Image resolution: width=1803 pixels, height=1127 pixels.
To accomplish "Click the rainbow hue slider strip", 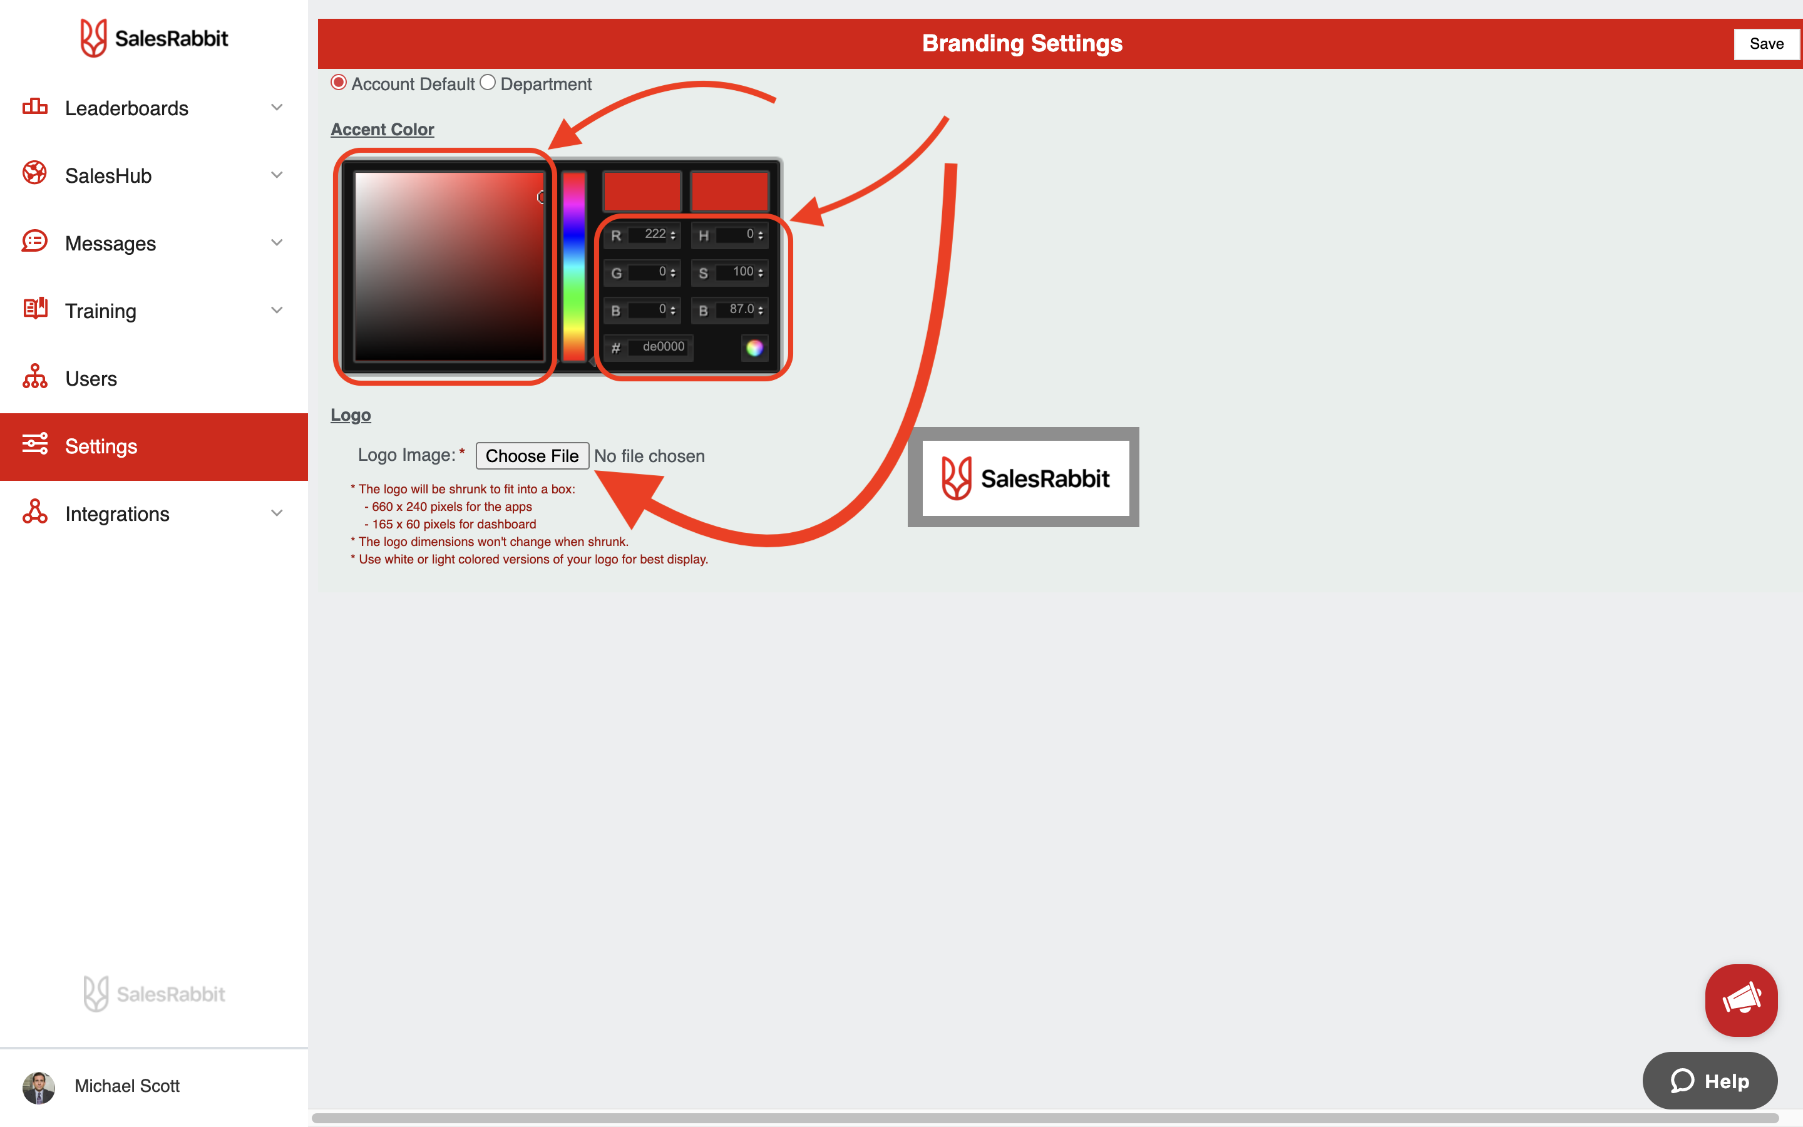I will point(573,267).
